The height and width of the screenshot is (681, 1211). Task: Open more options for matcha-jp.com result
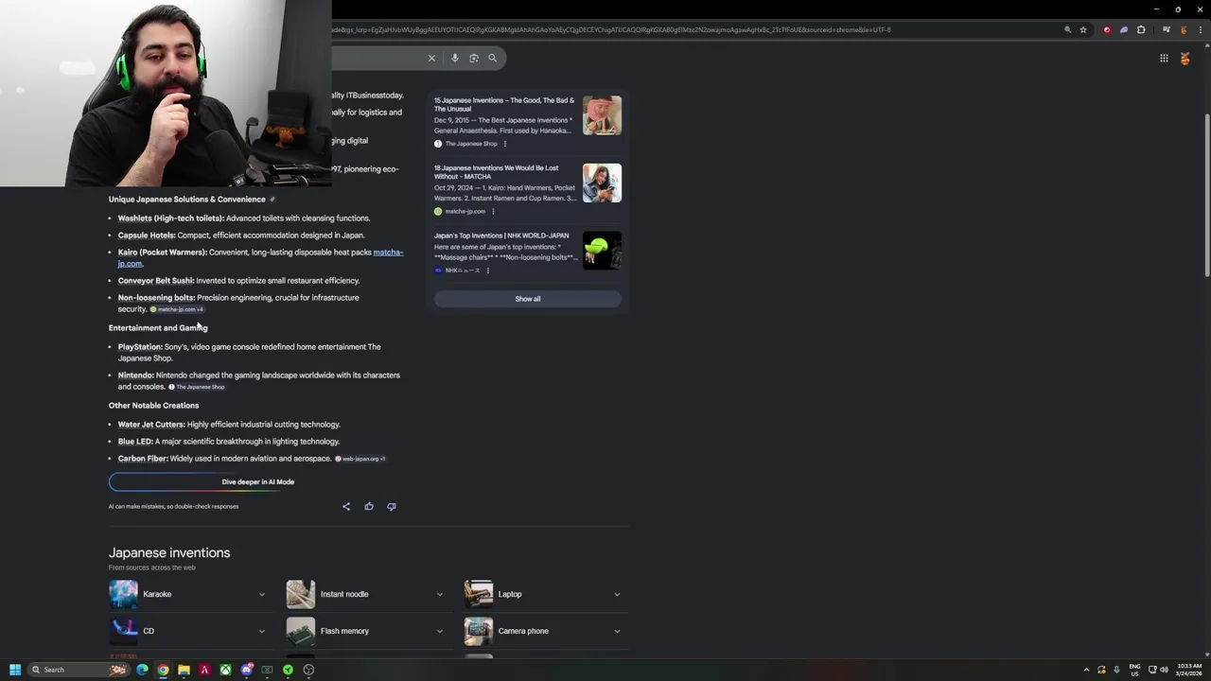pos(493,211)
